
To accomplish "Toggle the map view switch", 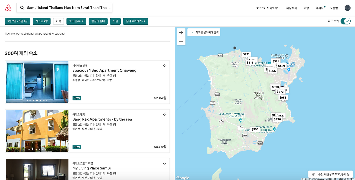I will click(346, 21).
